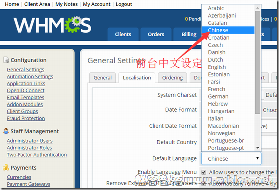This screenshot has width=279, height=190.
Task: Toggle Enable Language Menu checkbox
Action: coord(204,172)
